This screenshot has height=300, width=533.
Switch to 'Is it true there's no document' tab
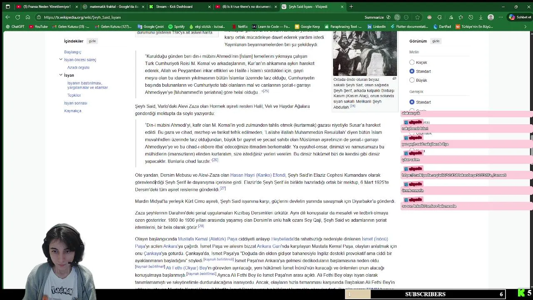tap(247, 7)
